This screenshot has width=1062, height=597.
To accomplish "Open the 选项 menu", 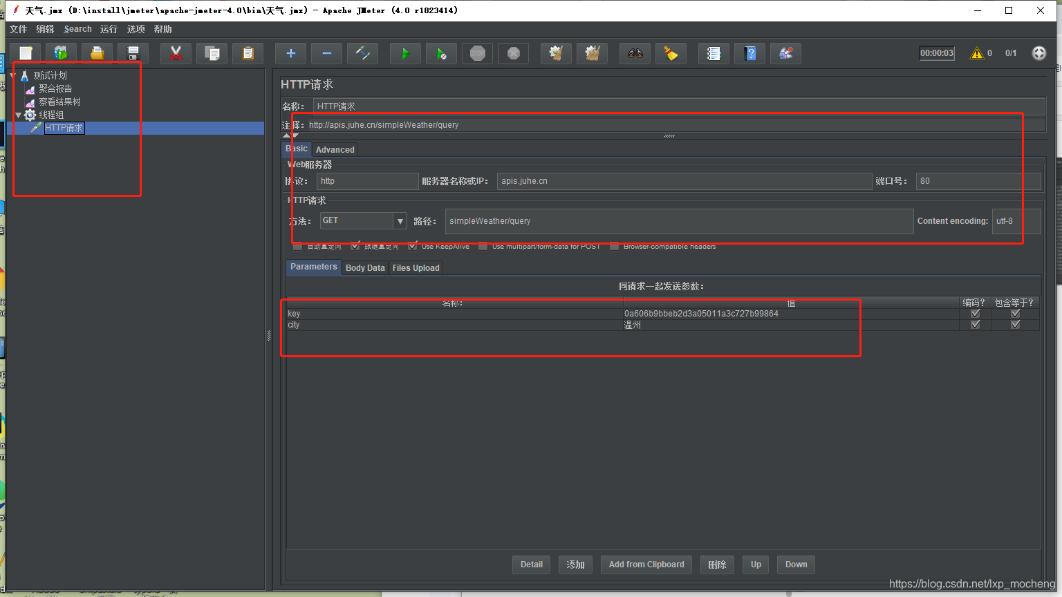I will pos(136,29).
